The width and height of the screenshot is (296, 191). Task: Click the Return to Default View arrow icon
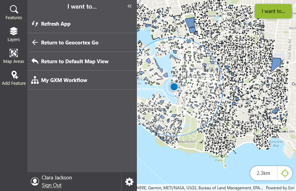(x=35, y=61)
